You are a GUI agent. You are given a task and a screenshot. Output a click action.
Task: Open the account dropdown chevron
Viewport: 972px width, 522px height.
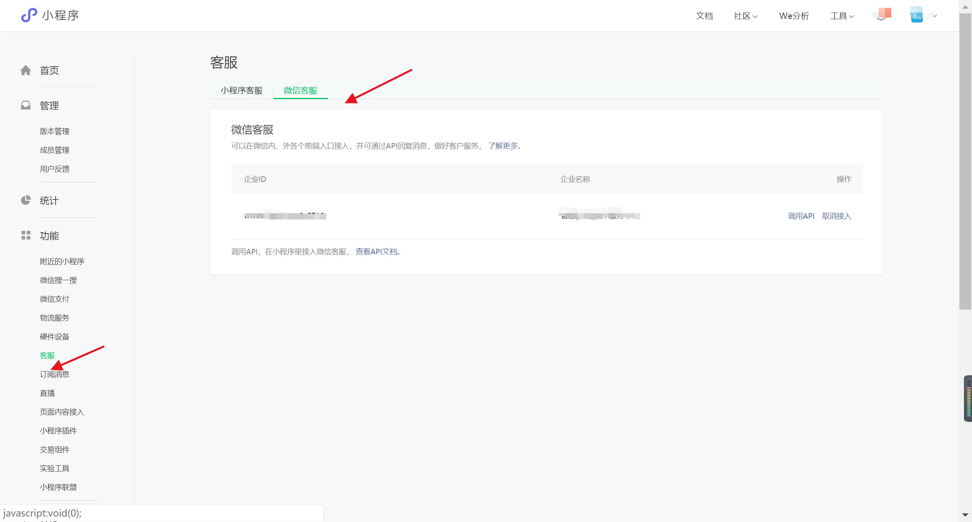935,16
